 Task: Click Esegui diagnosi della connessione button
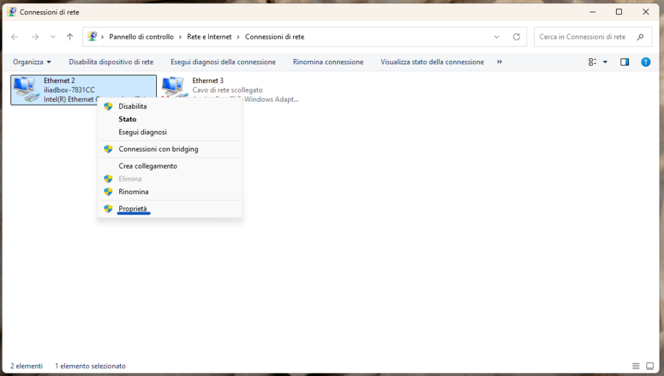223,62
